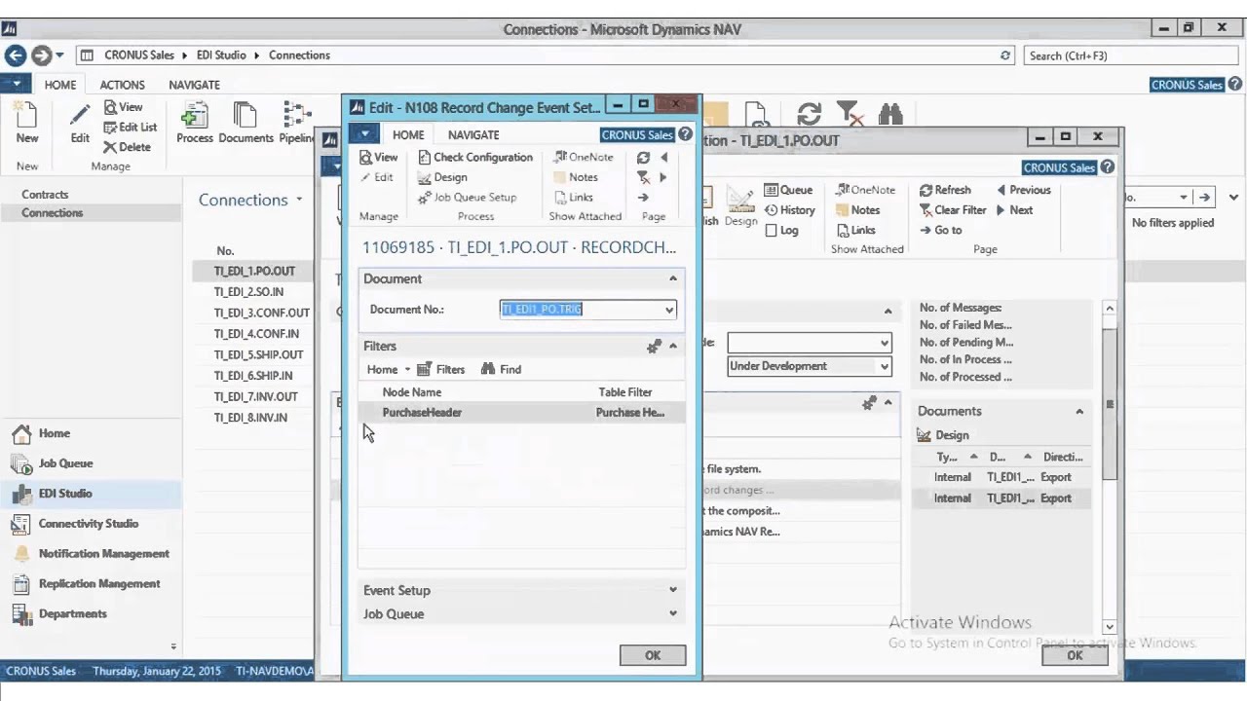Collapse the Document section in the Edit dialog
1247x701 pixels.
coord(672,278)
